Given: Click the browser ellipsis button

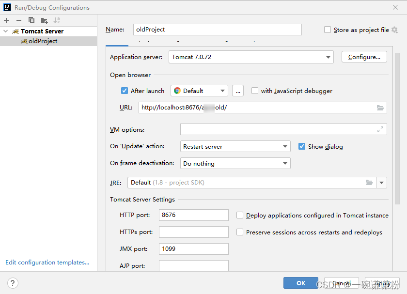Looking at the screenshot, I should 238,91.
